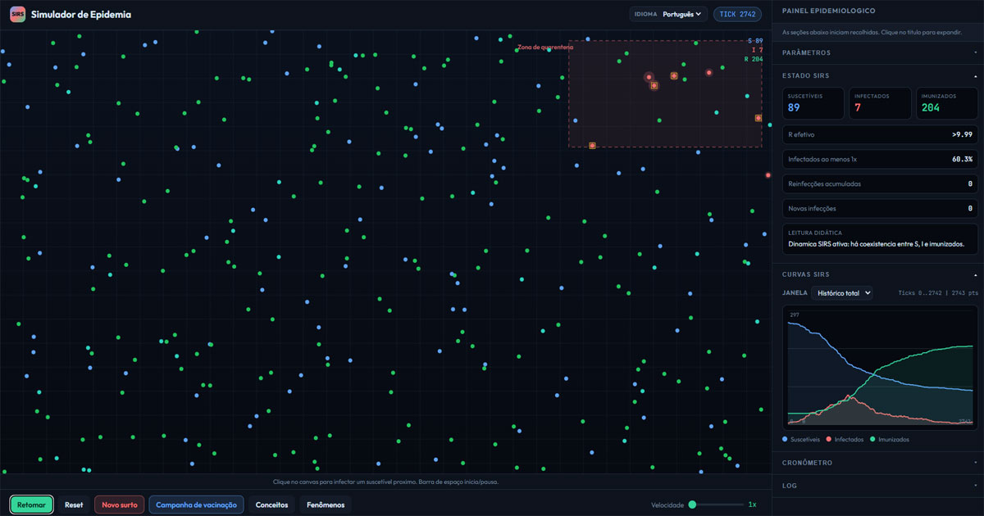984x516 pixels.
Task: Trigger a Novo surto outbreak
Action: pyautogui.click(x=120, y=505)
